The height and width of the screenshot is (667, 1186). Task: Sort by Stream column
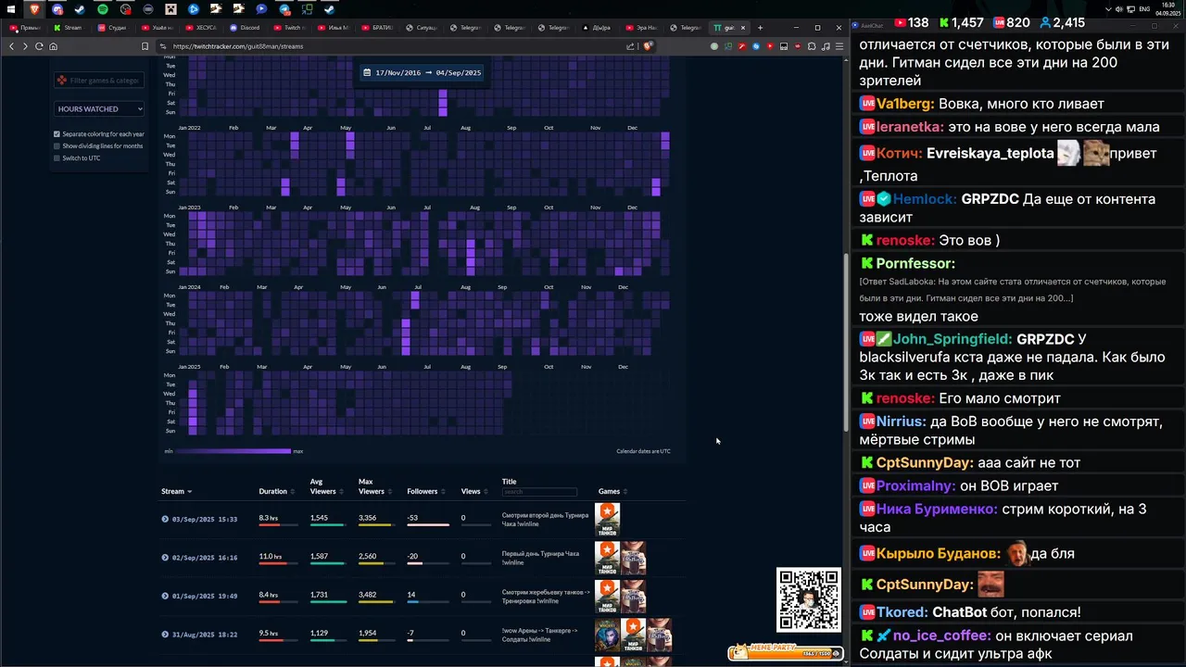(x=176, y=491)
